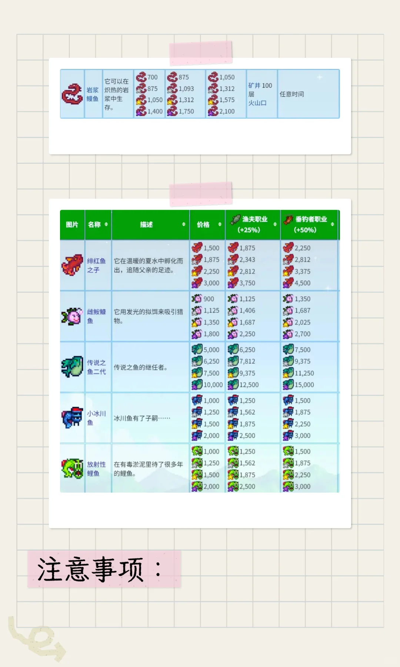Click the crimson fish icon beside 2,343
Screen dimensions: 400x667
click(233, 259)
